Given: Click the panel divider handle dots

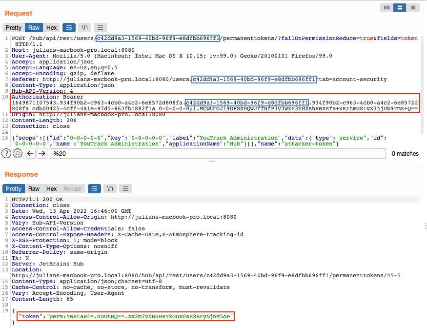Looking at the screenshot, I should (x=212, y=161).
